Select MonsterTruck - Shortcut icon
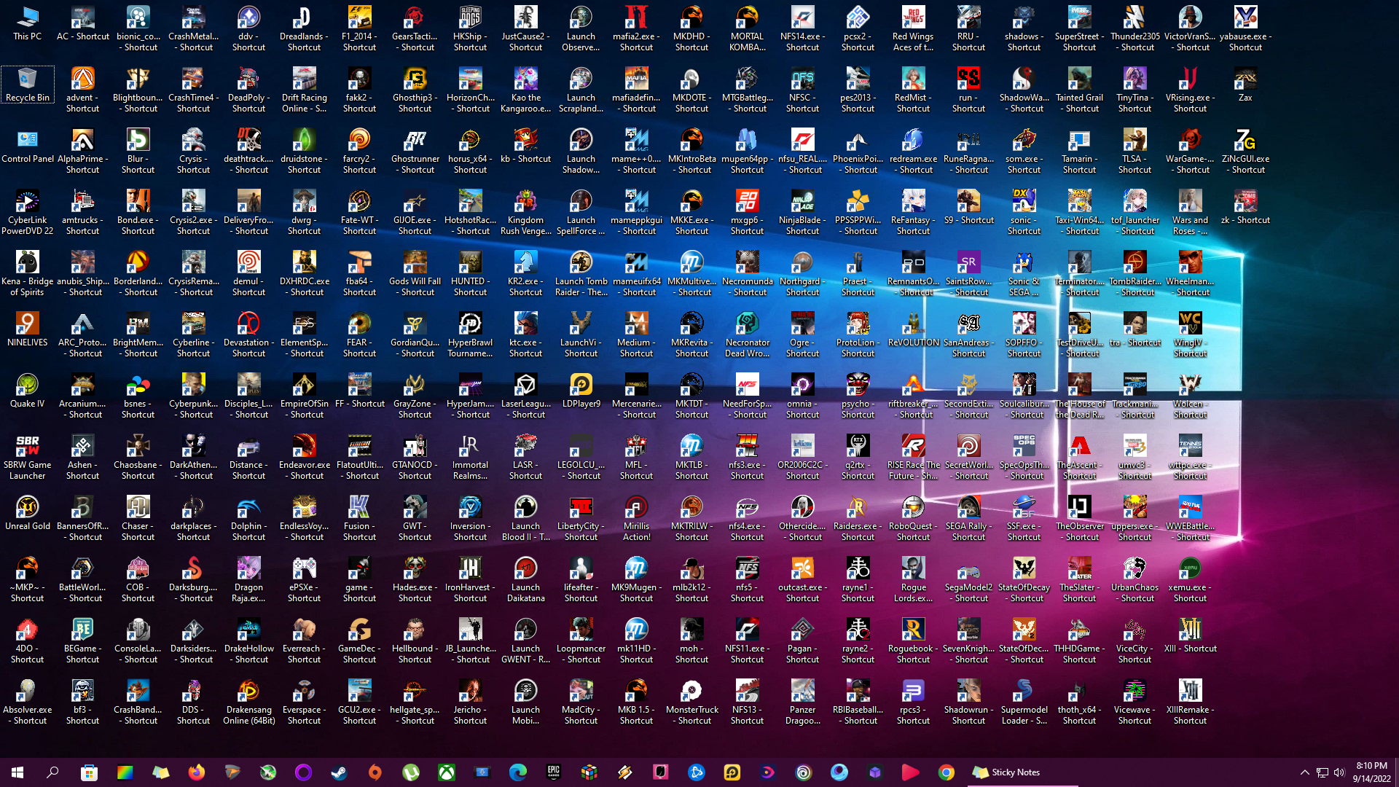 692,702
